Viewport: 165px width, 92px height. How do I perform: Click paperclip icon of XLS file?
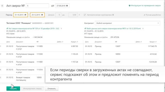(x=7, y=28)
